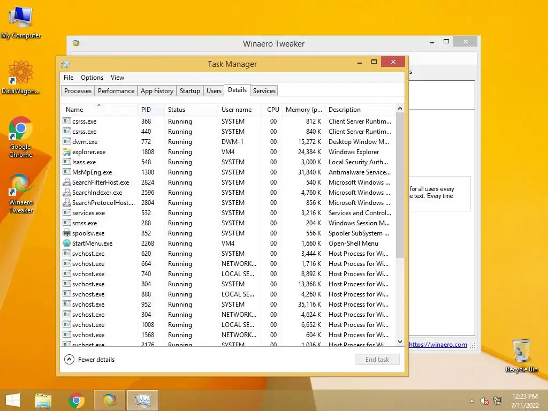Open Chrome from the taskbar

pos(76,400)
